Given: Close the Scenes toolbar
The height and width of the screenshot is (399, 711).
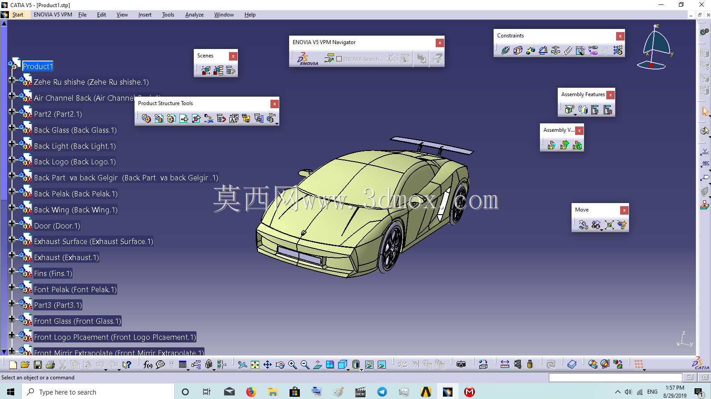Looking at the screenshot, I should pos(233,56).
